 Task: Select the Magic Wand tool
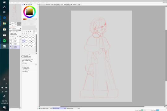[x=27, y=31]
